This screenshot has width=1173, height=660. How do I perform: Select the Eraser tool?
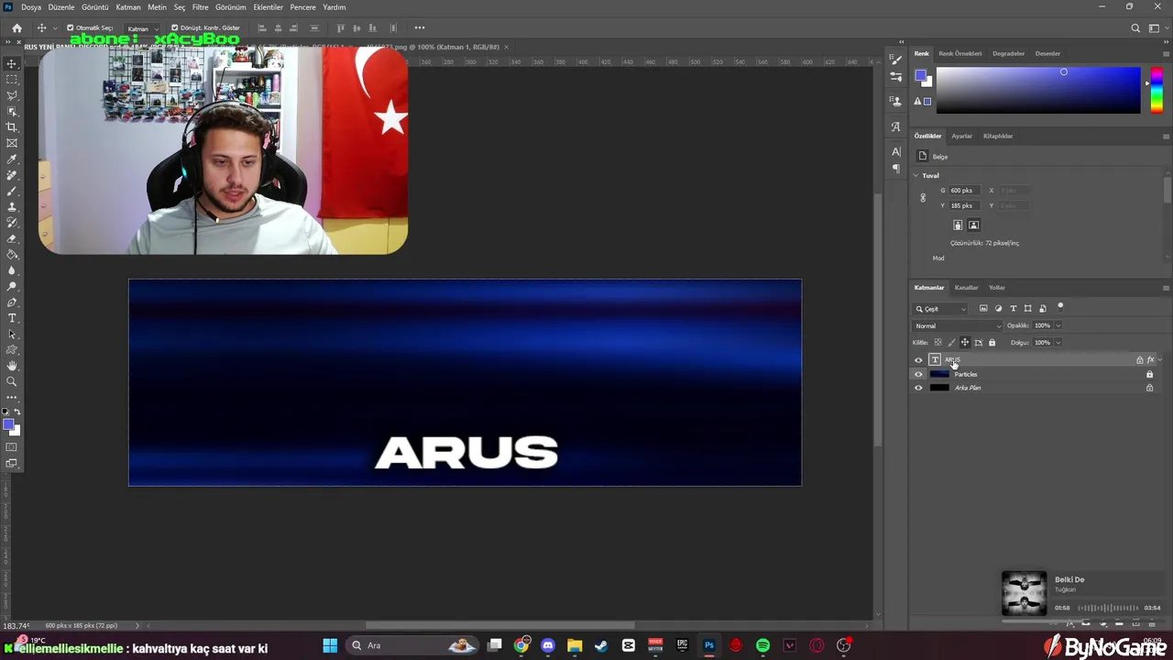point(12,238)
